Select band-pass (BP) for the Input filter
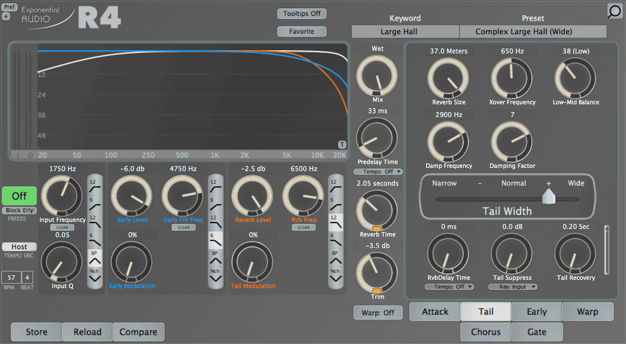 [95, 258]
